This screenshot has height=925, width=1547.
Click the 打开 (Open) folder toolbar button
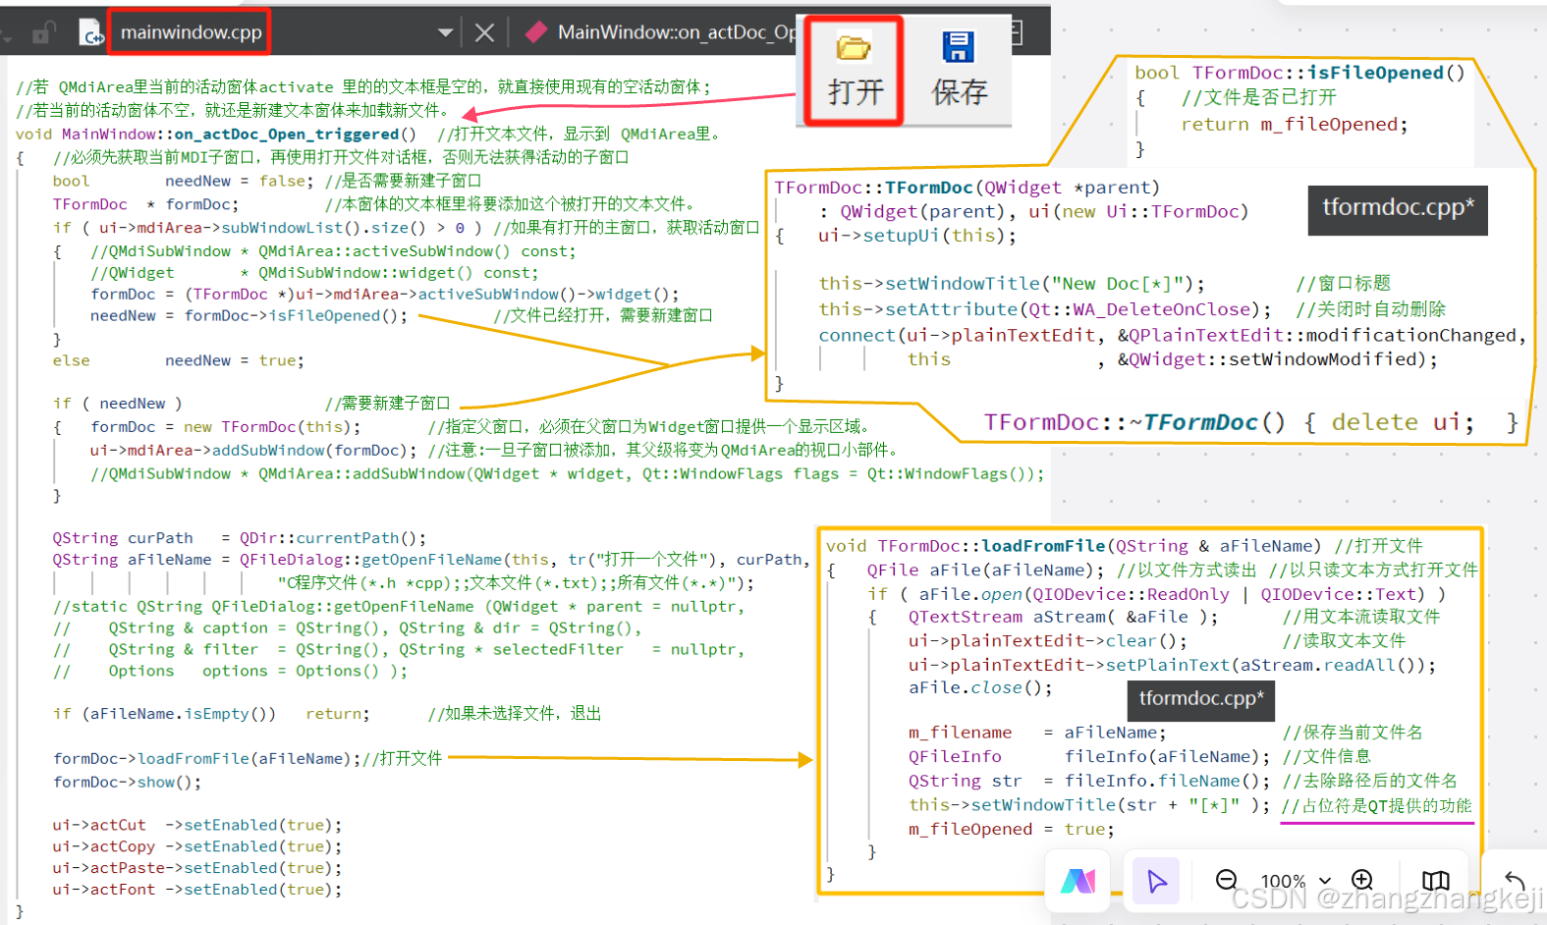(855, 71)
